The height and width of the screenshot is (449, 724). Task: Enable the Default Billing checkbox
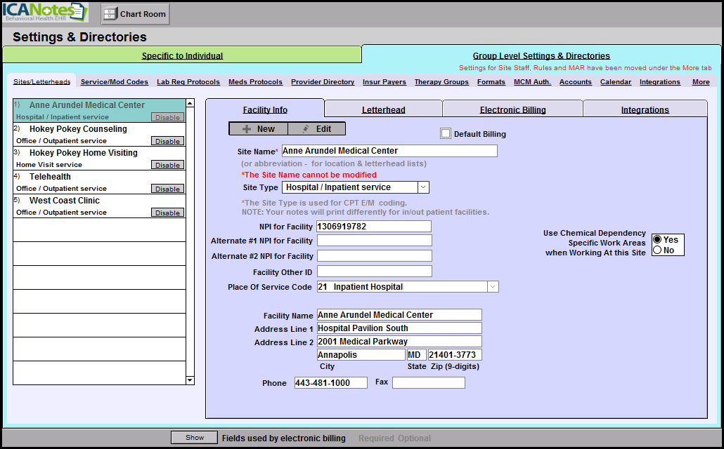[445, 134]
